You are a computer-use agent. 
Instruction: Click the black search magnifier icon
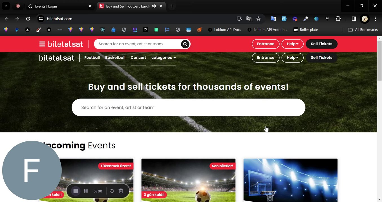tap(185, 44)
